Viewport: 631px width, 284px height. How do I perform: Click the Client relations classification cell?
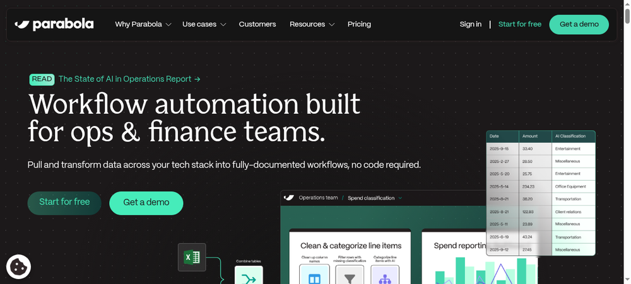(574, 212)
